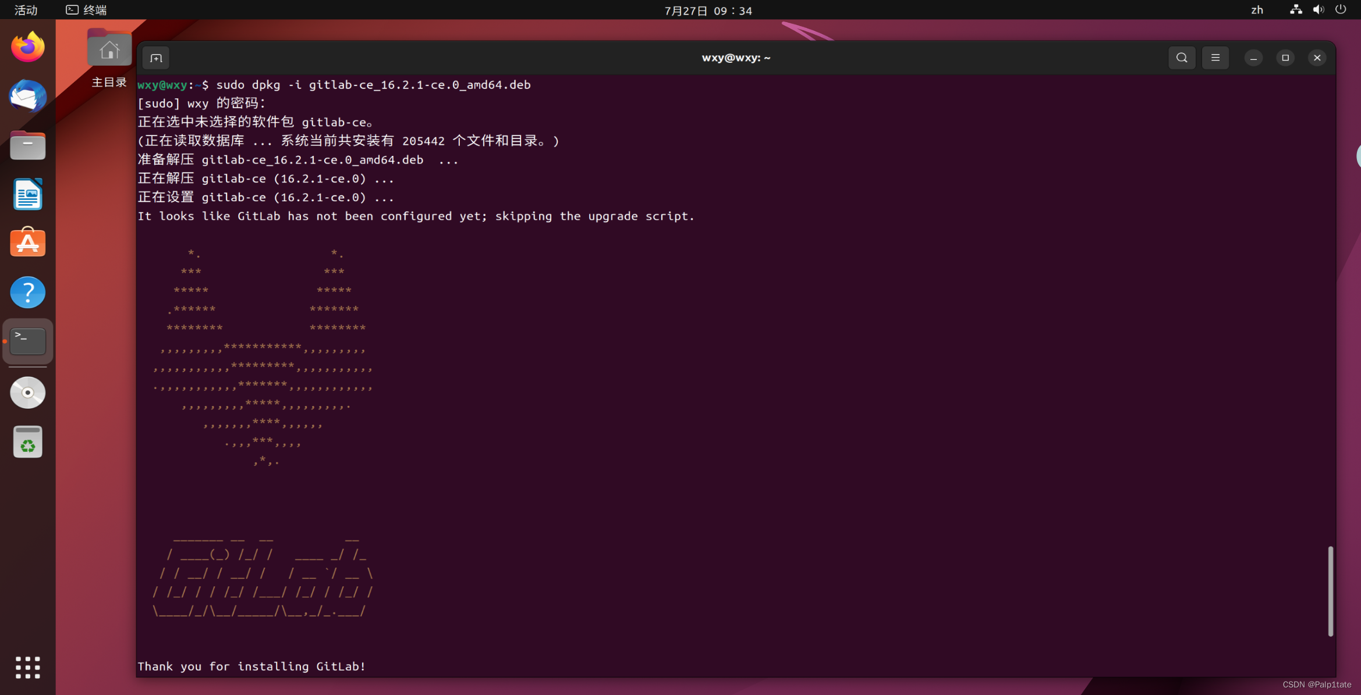Click the 主目录 desktop label
Image resolution: width=1361 pixels, height=695 pixels.
point(109,82)
